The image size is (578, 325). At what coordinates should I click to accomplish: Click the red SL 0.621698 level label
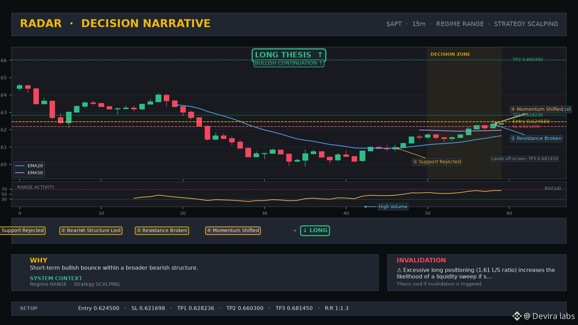pos(526,127)
